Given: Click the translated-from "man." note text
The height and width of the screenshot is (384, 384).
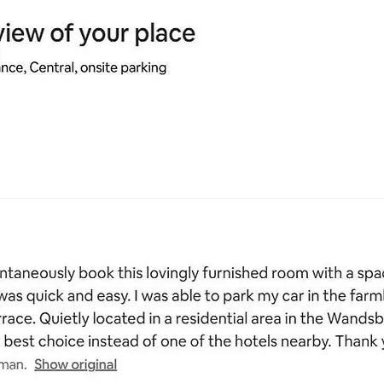Looking at the screenshot, I should pos(13,364).
